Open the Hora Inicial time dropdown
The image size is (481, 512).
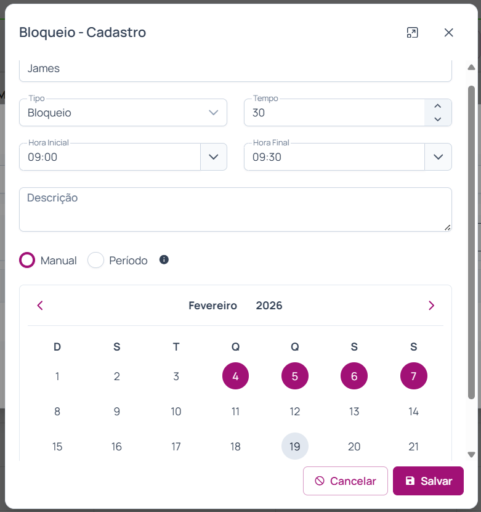tap(214, 156)
